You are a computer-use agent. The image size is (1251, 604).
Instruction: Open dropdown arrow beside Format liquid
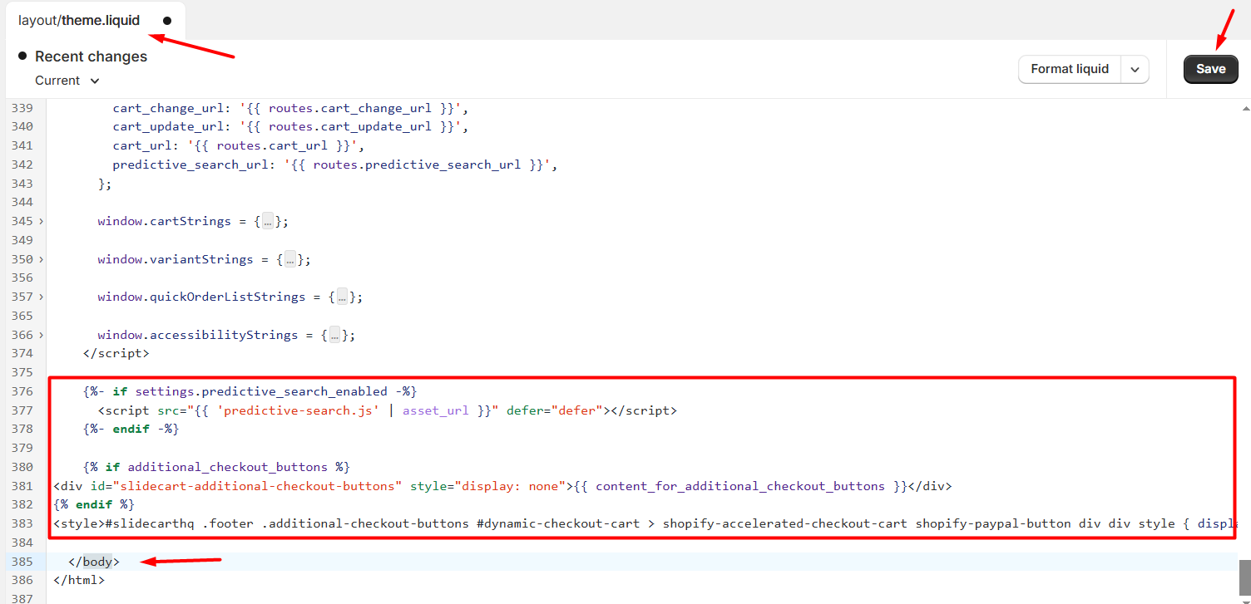pos(1135,70)
